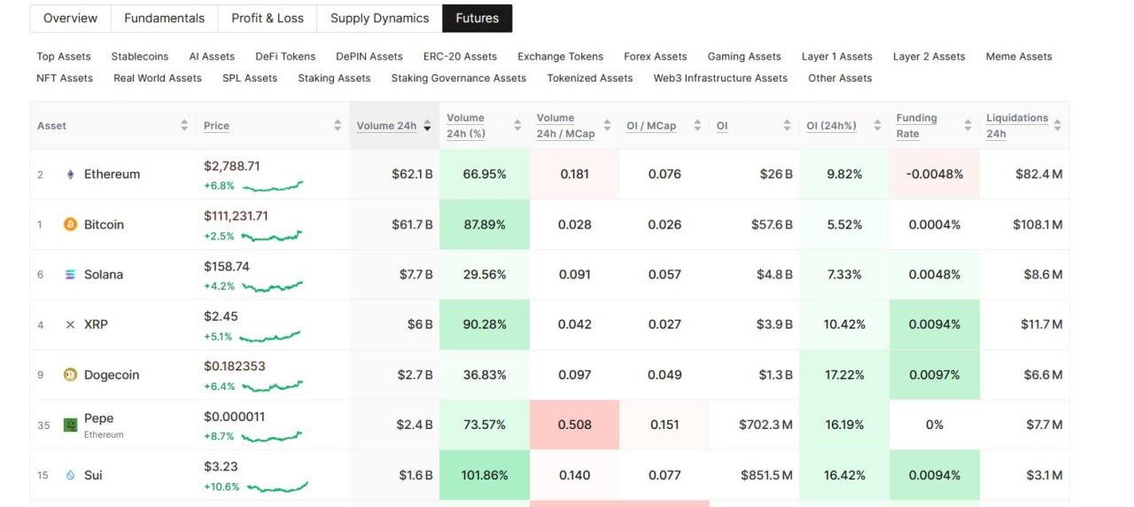Click Bitcoin liquidations $108.1 M
This screenshot has width=1134, height=507.
click(1037, 224)
